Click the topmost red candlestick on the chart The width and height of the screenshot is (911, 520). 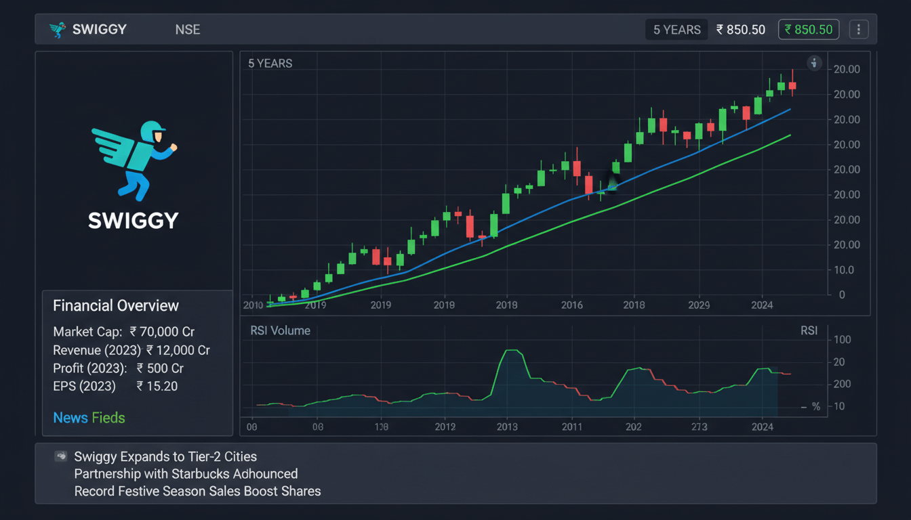(792, 85)
